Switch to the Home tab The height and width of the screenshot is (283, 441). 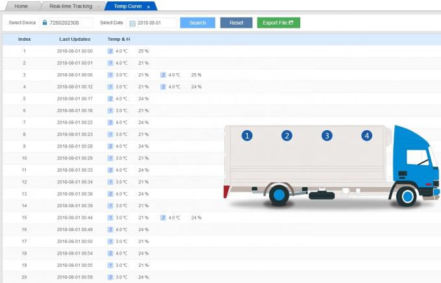pos(21,6)
